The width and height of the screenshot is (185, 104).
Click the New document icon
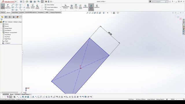pos(23,1)
